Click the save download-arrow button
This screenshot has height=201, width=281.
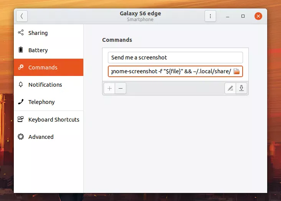[x=241, y=88]
